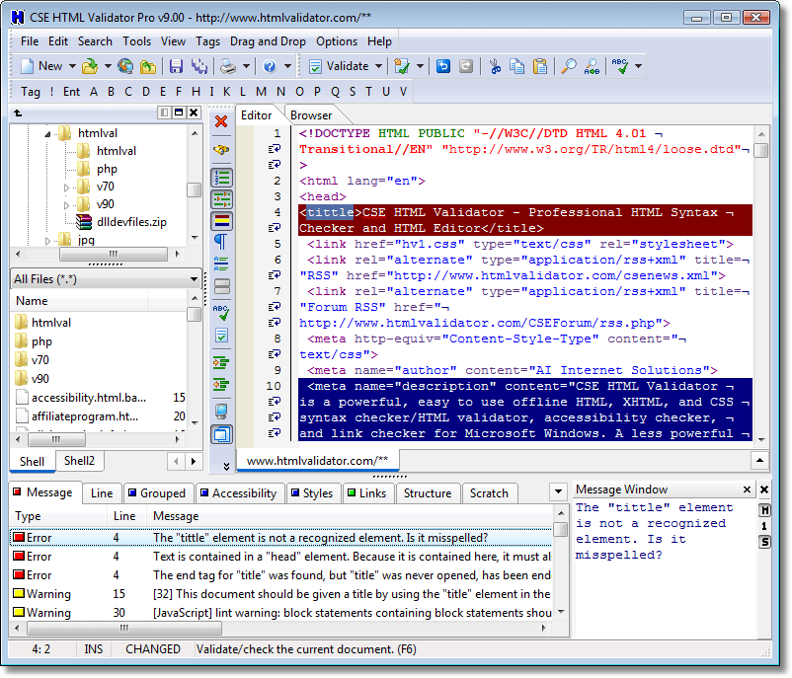The width and height of the screenshot is (792, 678).
Task: Click the binoculars icon in editor sidebar
Action: tap(221, 149)
